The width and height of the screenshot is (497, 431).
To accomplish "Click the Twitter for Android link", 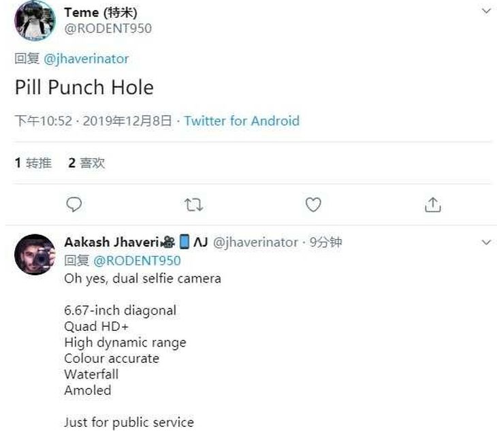I will point(242,121).
